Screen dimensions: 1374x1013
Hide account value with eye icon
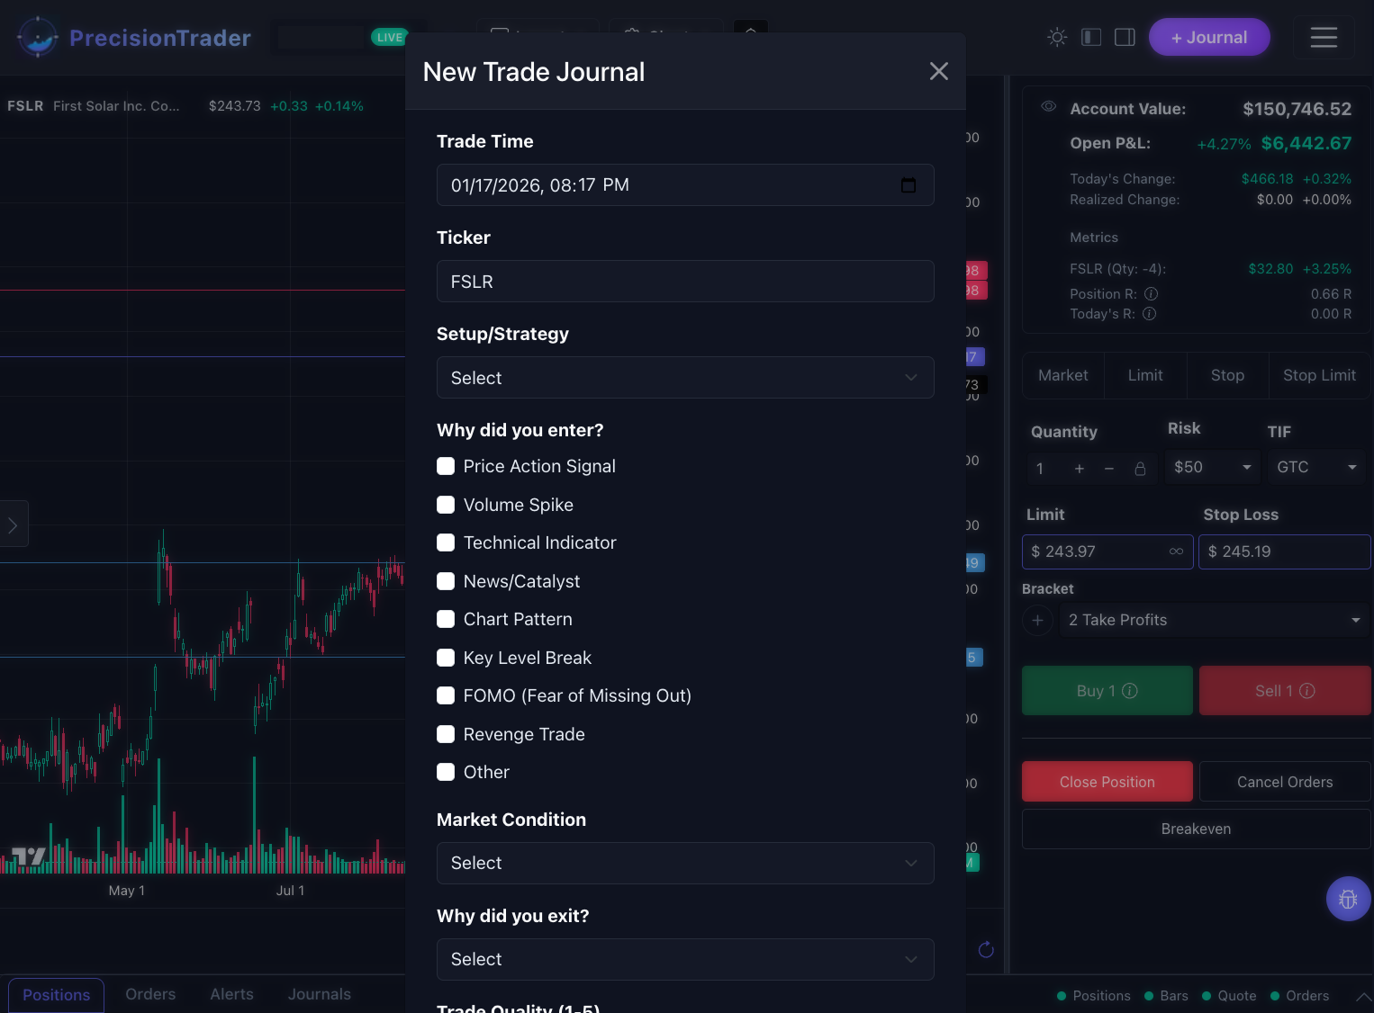[1048, 106]
